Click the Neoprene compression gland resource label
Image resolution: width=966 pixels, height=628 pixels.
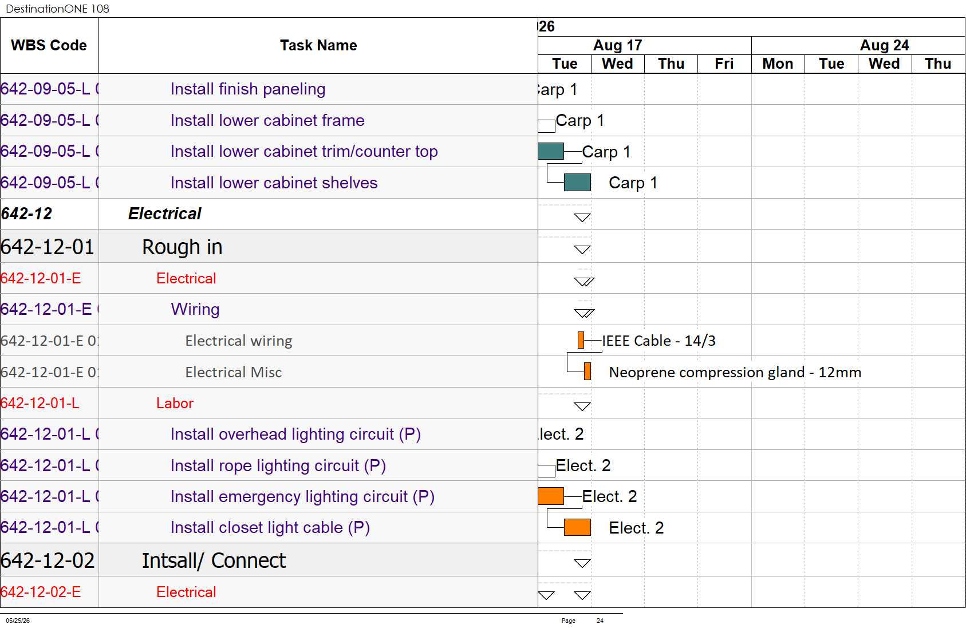pos(735,372)
